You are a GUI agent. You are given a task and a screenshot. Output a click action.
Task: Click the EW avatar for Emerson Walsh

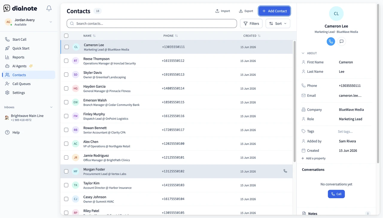point(75,102)
